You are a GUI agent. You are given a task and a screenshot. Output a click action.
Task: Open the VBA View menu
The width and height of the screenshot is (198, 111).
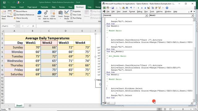[x=118, y=12]
